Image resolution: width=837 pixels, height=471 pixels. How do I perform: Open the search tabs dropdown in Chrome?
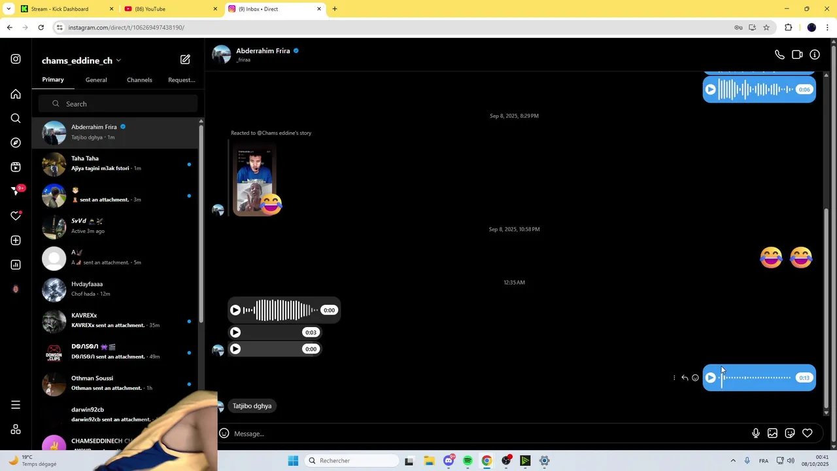(9, 9)
